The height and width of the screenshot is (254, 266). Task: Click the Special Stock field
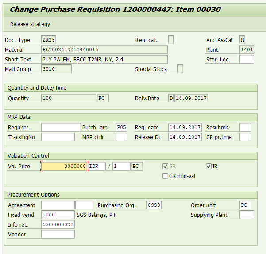point(180,69)
